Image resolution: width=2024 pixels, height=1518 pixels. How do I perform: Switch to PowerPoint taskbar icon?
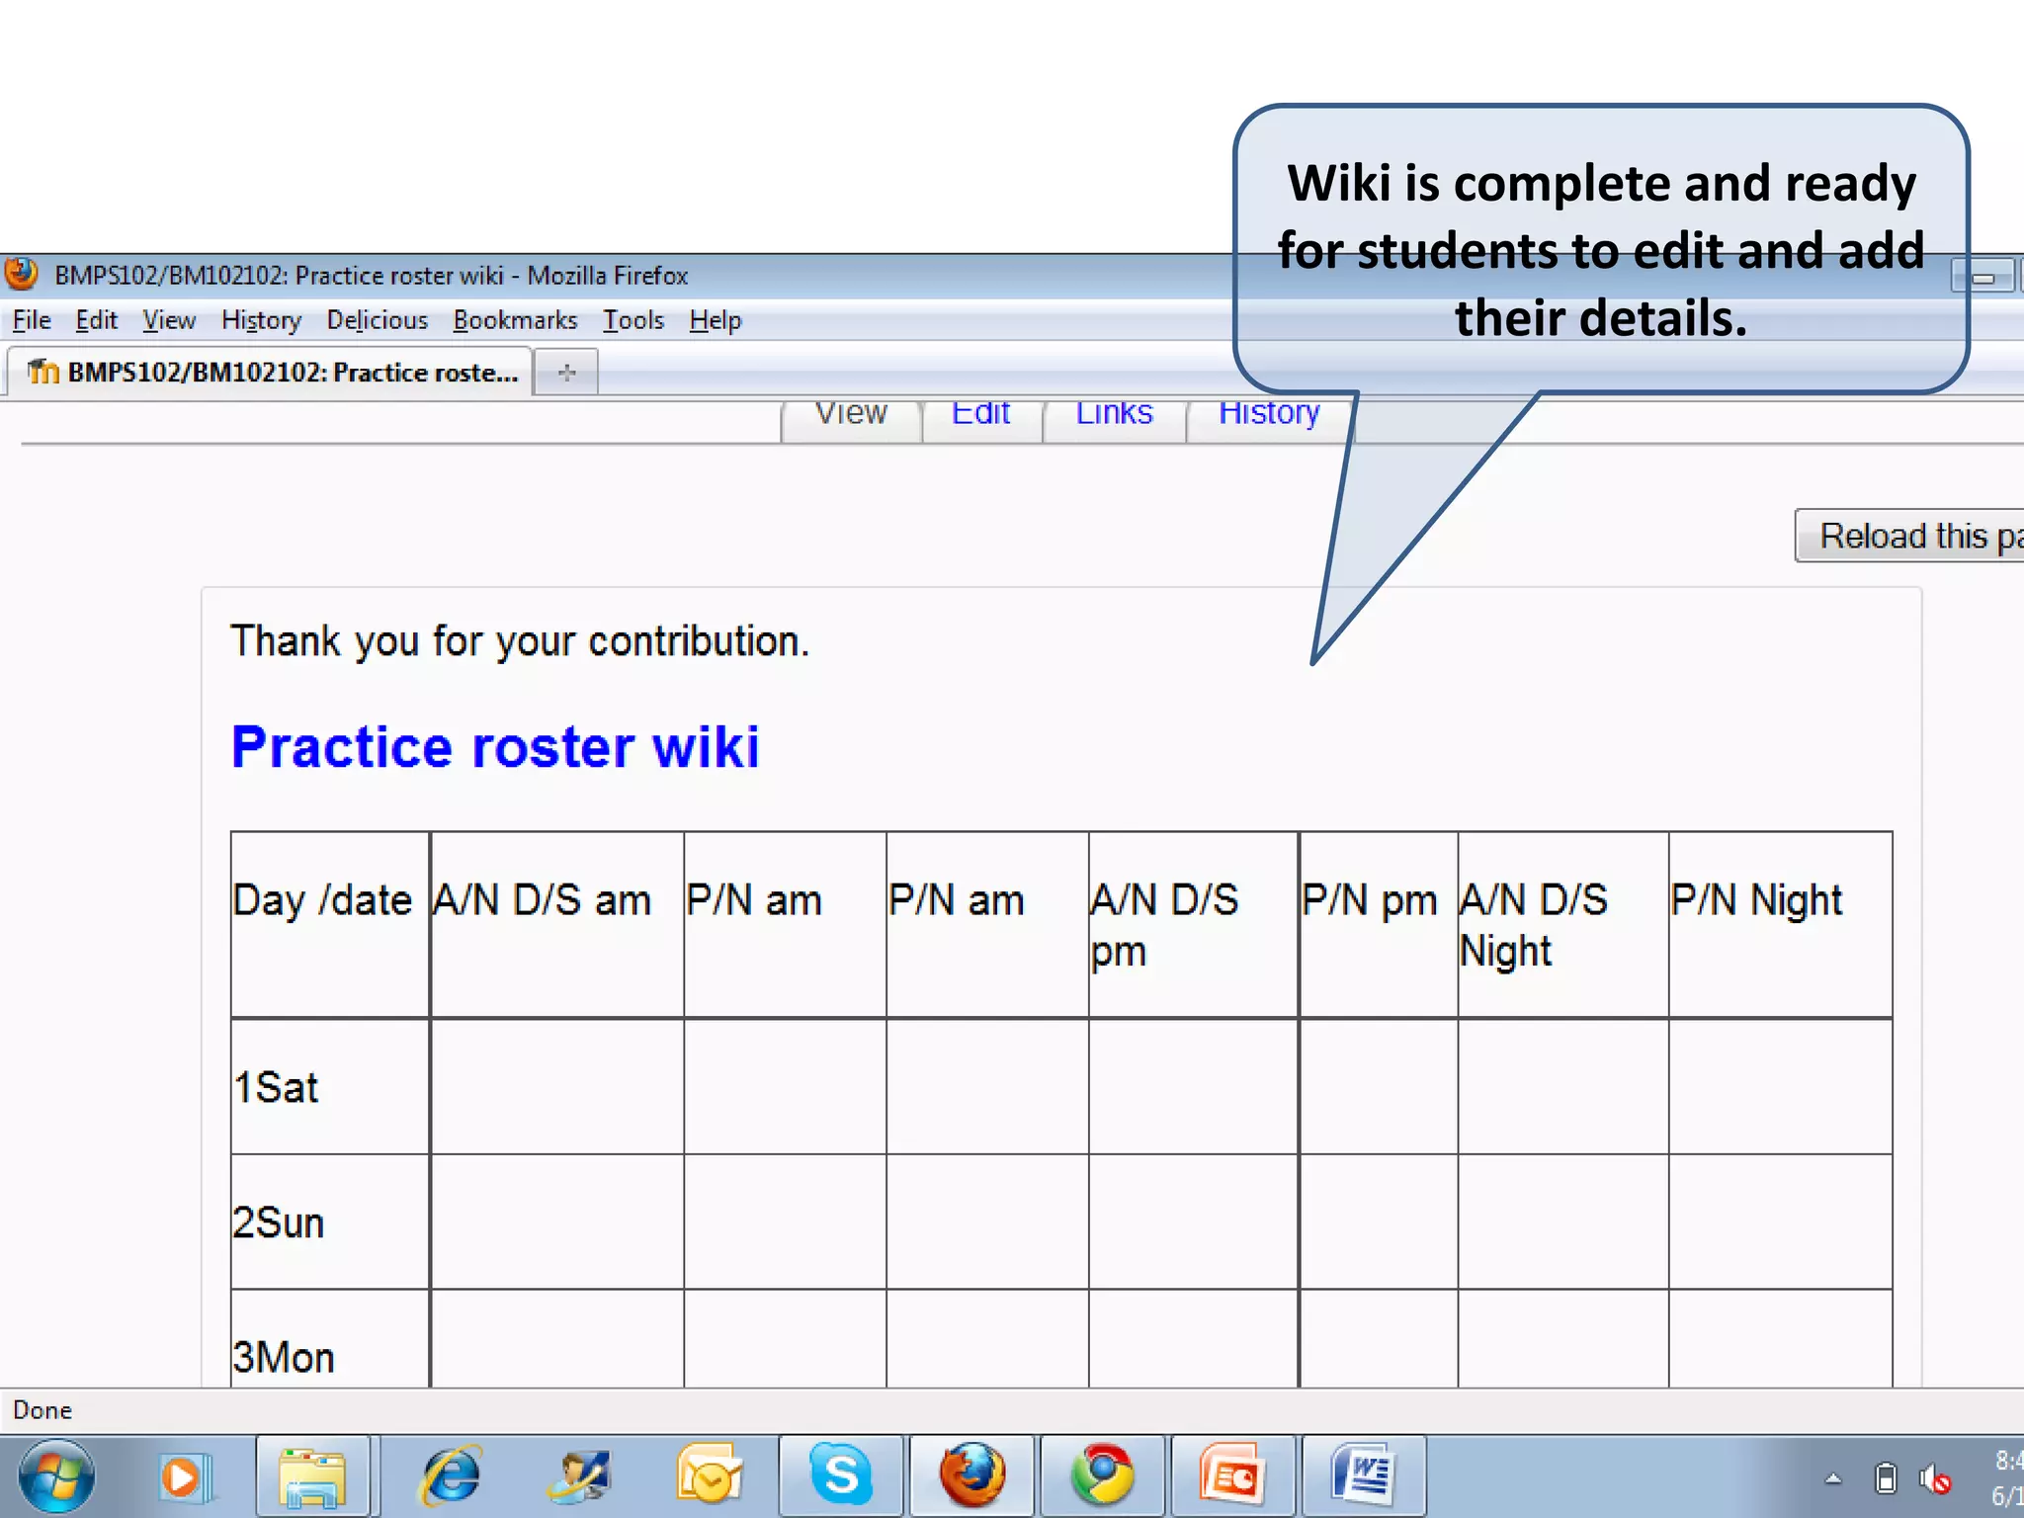(1231, 1476)
